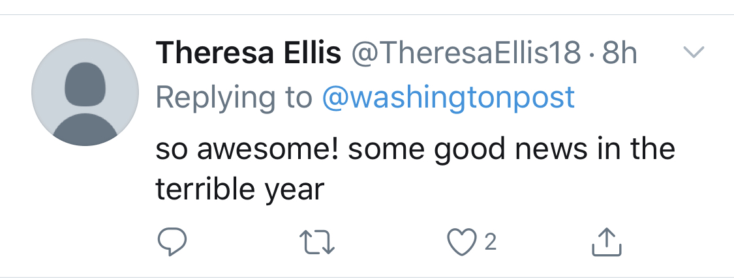
Task: Click the display name "Theresa Ellis"
Action: point(248,53)
